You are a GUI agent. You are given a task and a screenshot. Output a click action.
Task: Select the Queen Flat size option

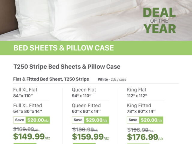click(84, 90)
